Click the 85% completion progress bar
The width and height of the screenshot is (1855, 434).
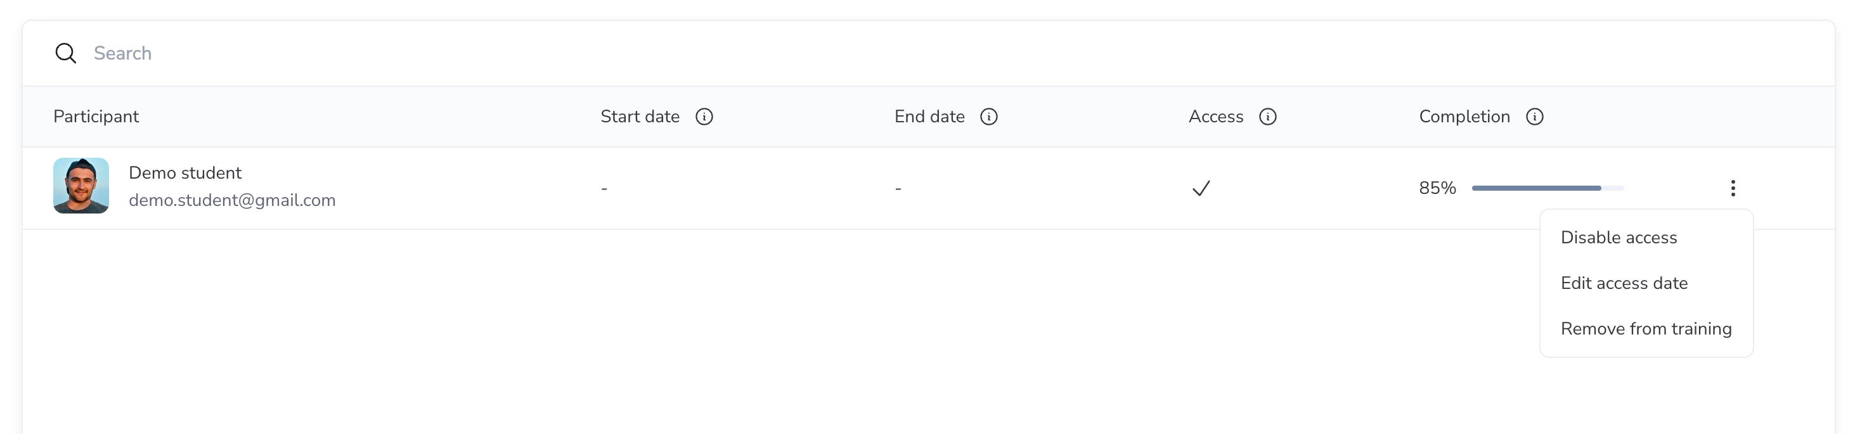pyautogui.click(x=1547, y=189)
